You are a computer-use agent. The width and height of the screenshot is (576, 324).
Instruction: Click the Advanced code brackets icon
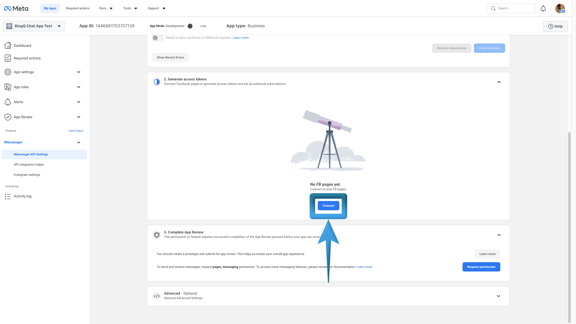pos(157,296)
